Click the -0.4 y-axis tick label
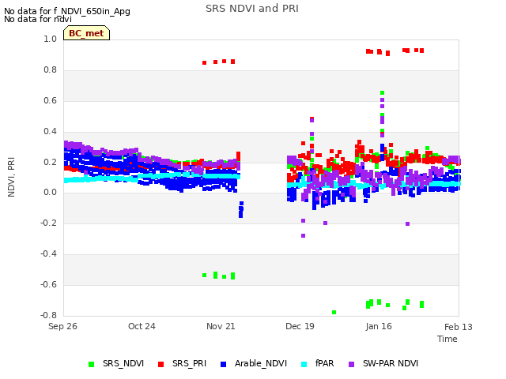The image size is (506, 379). pyautogui.click(x=48, y=254)
